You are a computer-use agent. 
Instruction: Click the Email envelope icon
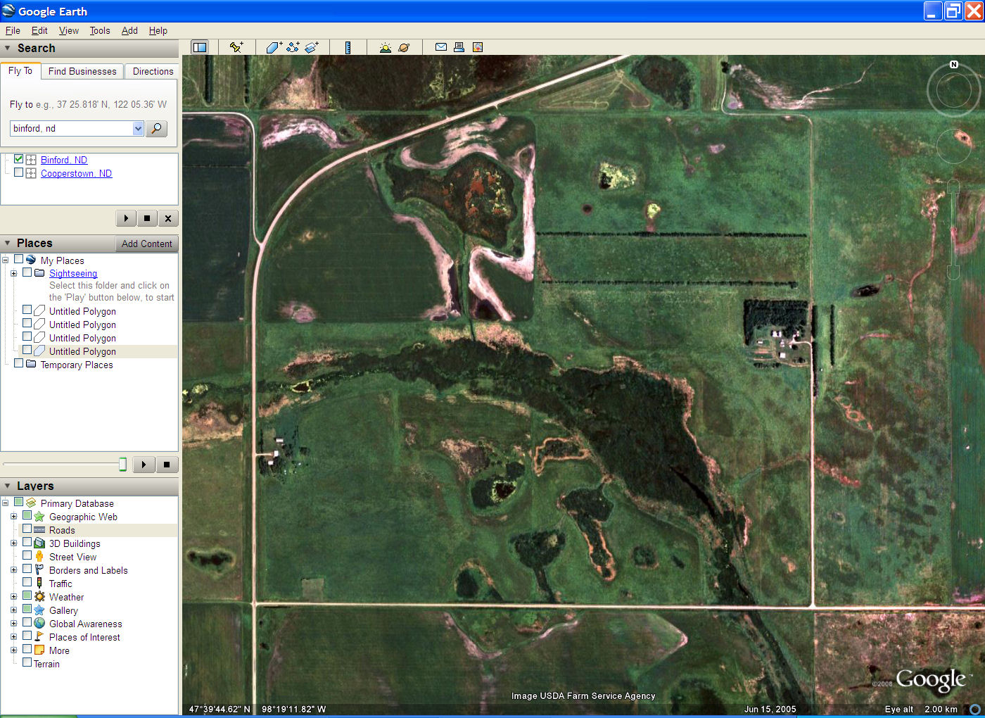pyautogui.click(x=441, y=47)
